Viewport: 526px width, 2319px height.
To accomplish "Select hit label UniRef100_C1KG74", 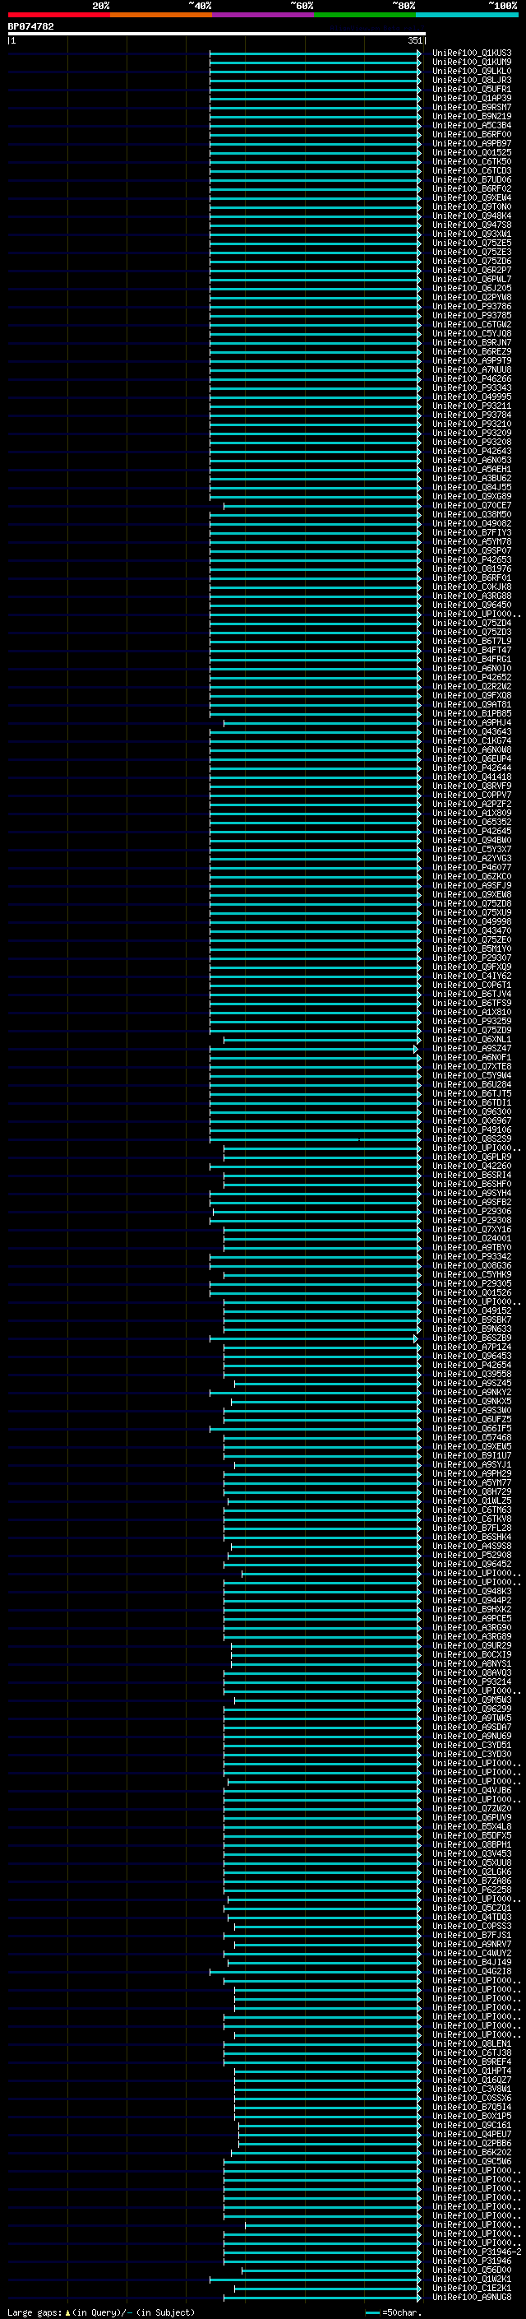I will pyautogui.click(x=472, y=741).
